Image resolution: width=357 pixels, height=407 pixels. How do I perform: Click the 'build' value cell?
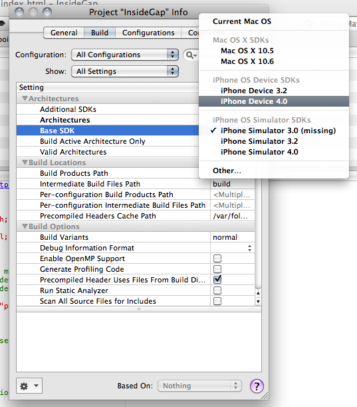click(x=233, y=184)
